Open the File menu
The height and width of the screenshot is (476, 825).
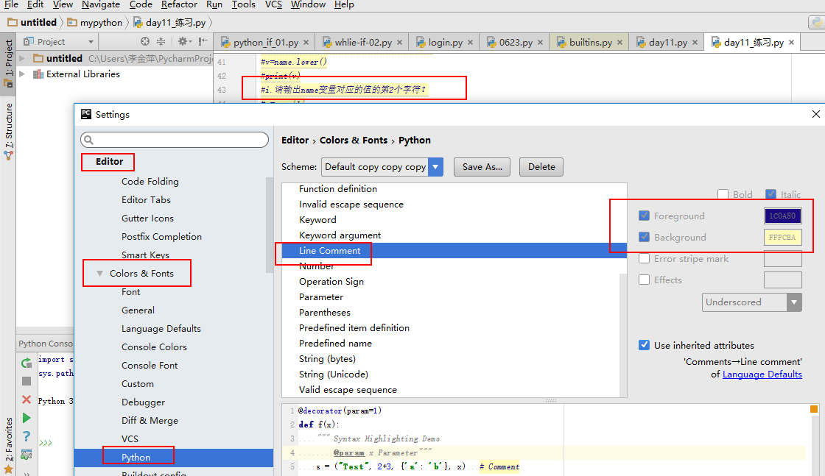[11, 4]
